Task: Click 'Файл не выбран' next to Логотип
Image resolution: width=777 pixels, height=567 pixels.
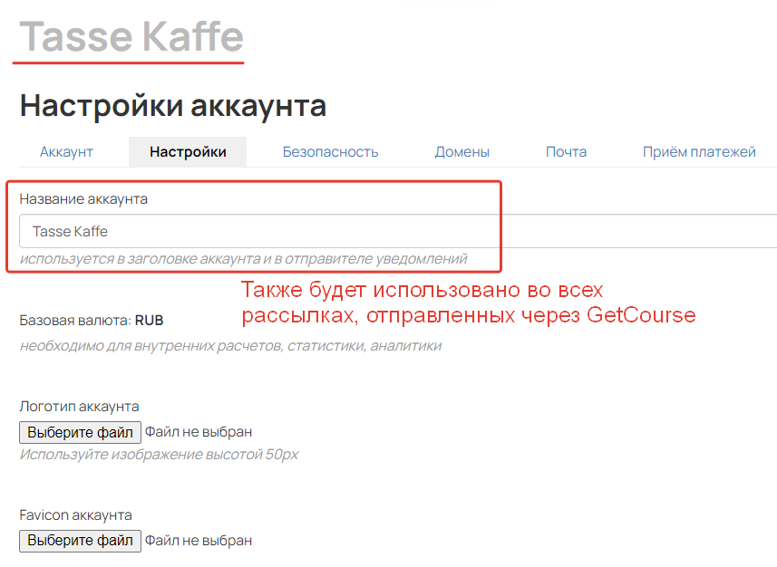Action: tap(199, 432)
